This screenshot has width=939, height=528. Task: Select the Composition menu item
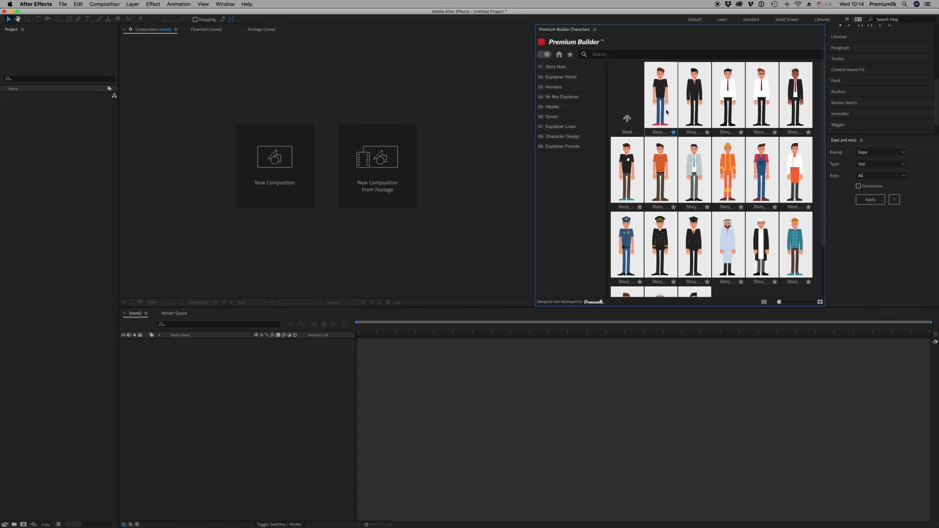(105, 4)
